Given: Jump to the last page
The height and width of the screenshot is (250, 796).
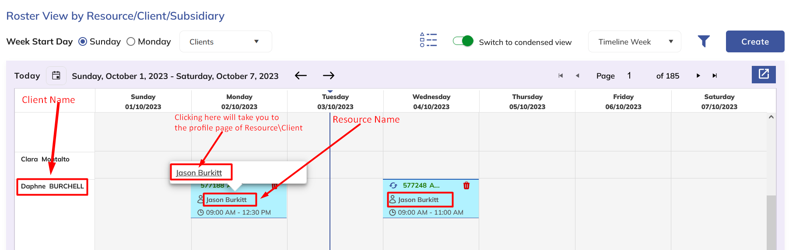Looking at the screenshot, I should click(x=715, y=75).
